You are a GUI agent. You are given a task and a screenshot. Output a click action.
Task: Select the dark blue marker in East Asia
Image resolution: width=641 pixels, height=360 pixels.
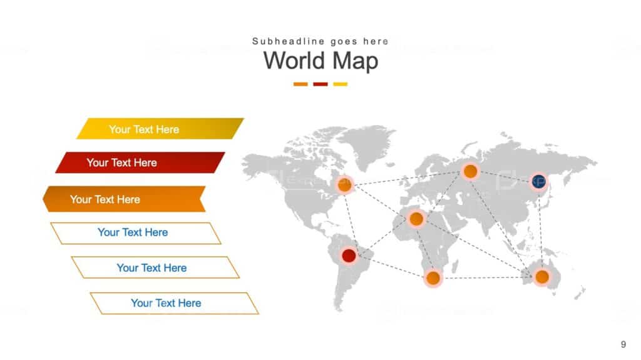click(x=540, y=182)
